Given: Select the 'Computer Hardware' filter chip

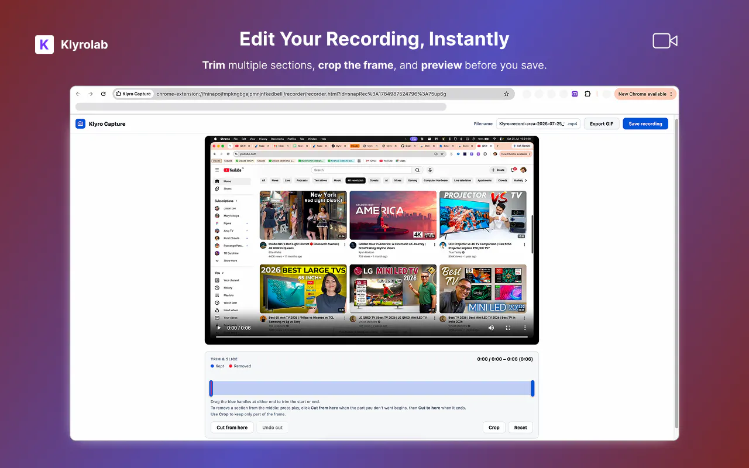Looking at the screenshot, I should click(x=436, y=181).
